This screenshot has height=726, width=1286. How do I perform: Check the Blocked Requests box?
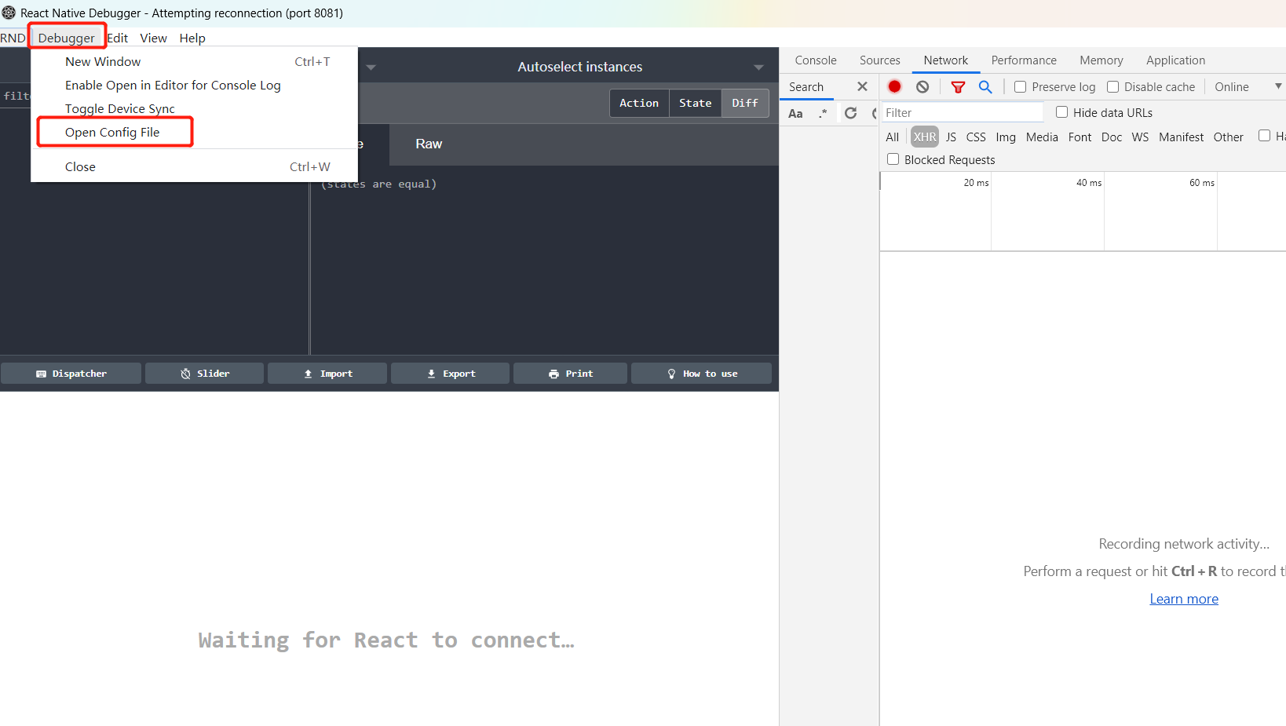pos(893,159)
